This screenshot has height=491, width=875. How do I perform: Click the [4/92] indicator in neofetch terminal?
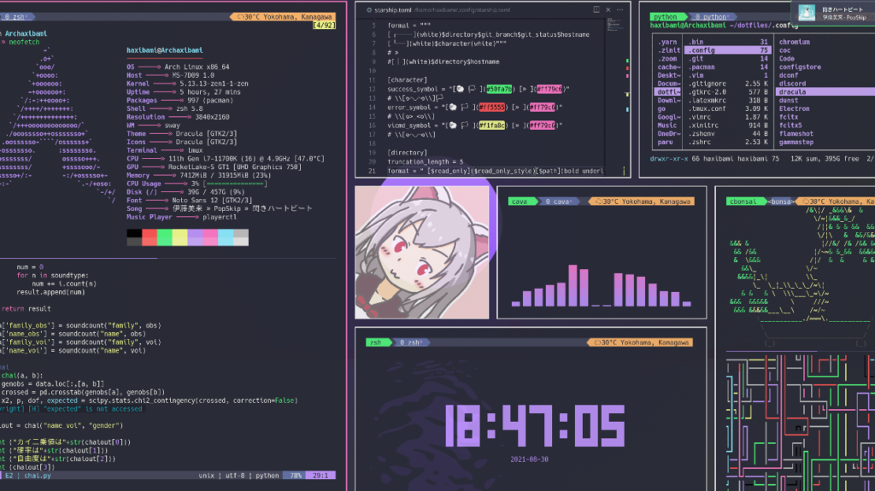point(324,25)
